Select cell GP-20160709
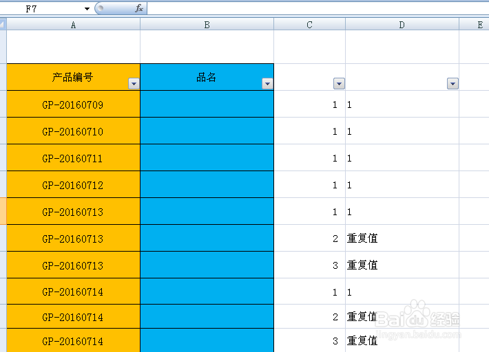The height and width of the screenshot is (352, 489). (x=73, y=104)
